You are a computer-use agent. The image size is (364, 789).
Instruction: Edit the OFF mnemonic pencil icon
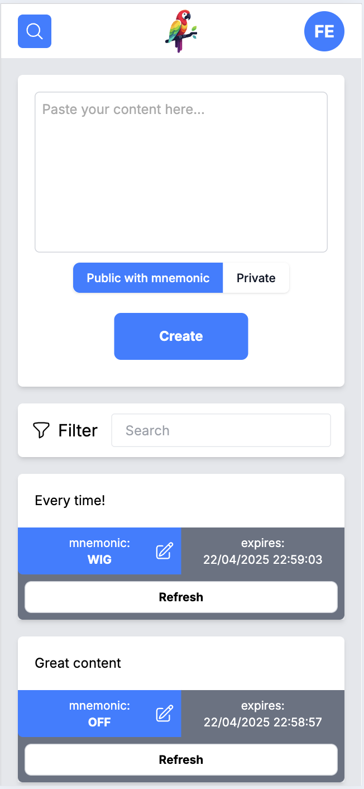(164, 714)
